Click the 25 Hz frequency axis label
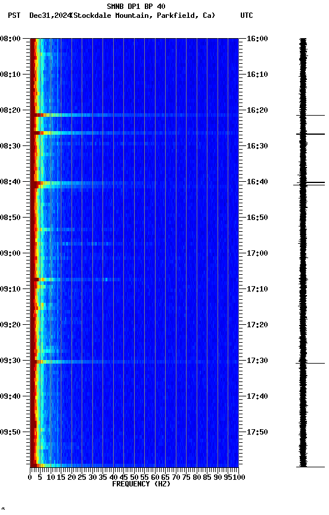This screenshot has width=329, height=515. click(82, 477)
